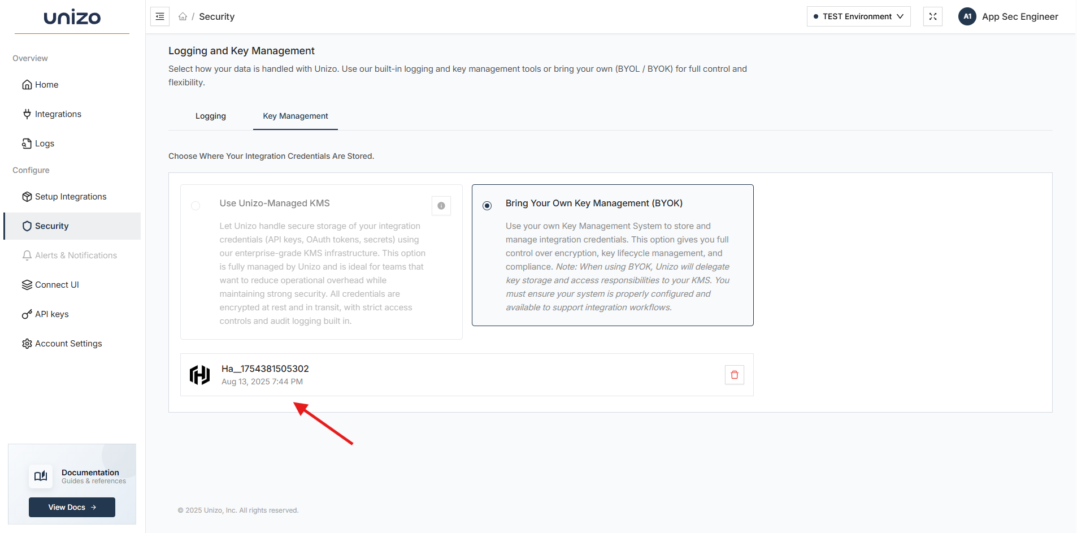Click the A1 user avatar

pos(967,16)
